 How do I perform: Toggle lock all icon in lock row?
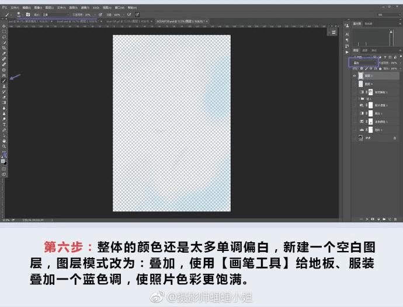tap(380, 69)
